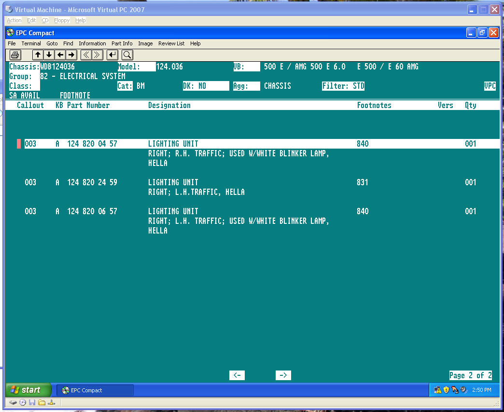Click the Windows Start button
This screenshot has height=412, width=504.
(x=29, y=390)
